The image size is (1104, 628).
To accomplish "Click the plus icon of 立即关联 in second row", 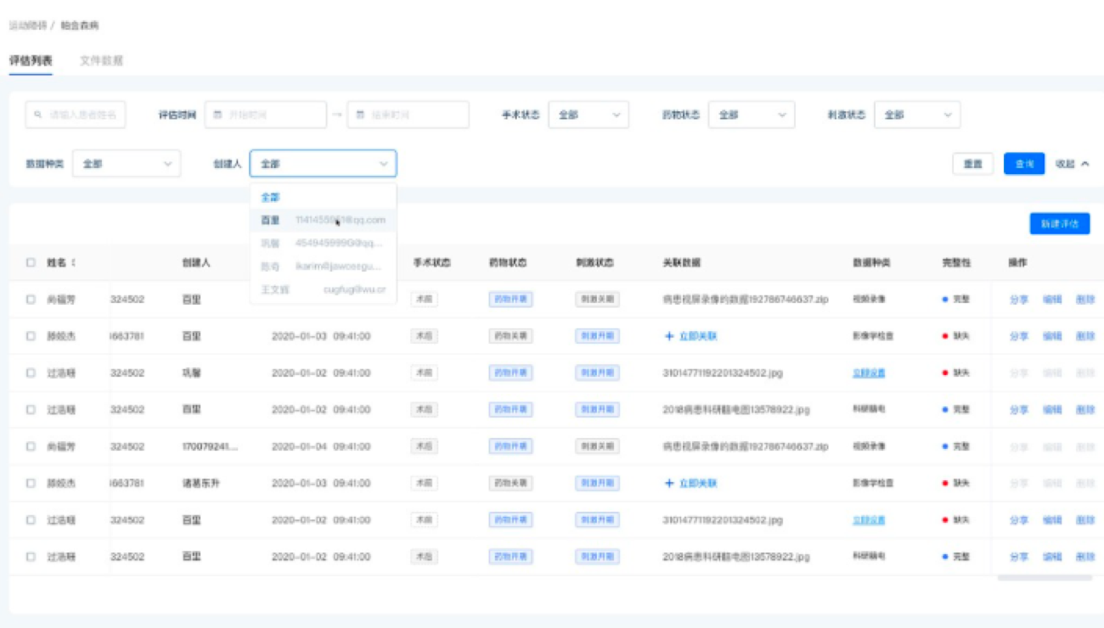I will point(669,336).
